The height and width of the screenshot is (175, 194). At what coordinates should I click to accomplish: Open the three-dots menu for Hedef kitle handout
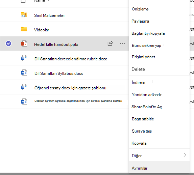pos(122,43)
